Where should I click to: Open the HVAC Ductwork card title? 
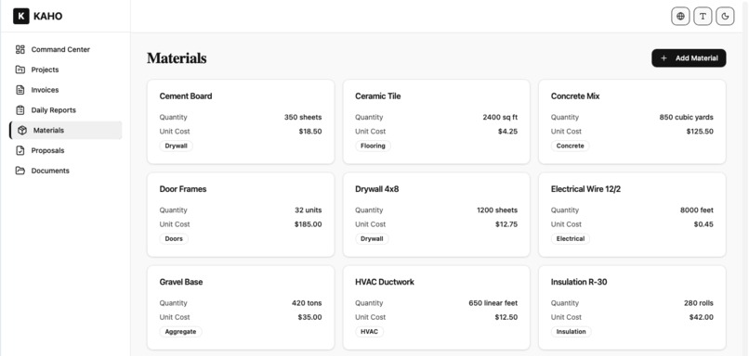coord(385,282)
